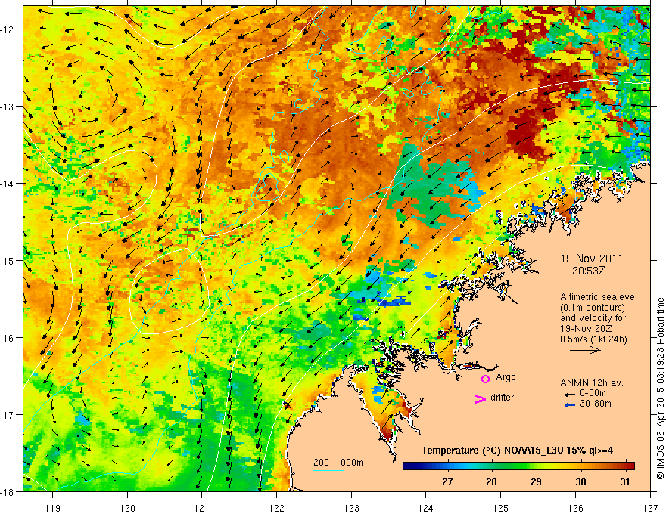Click the 'Altimetric sealevel' label
This screenshot has height=514, width=666.
coord(599,297)
